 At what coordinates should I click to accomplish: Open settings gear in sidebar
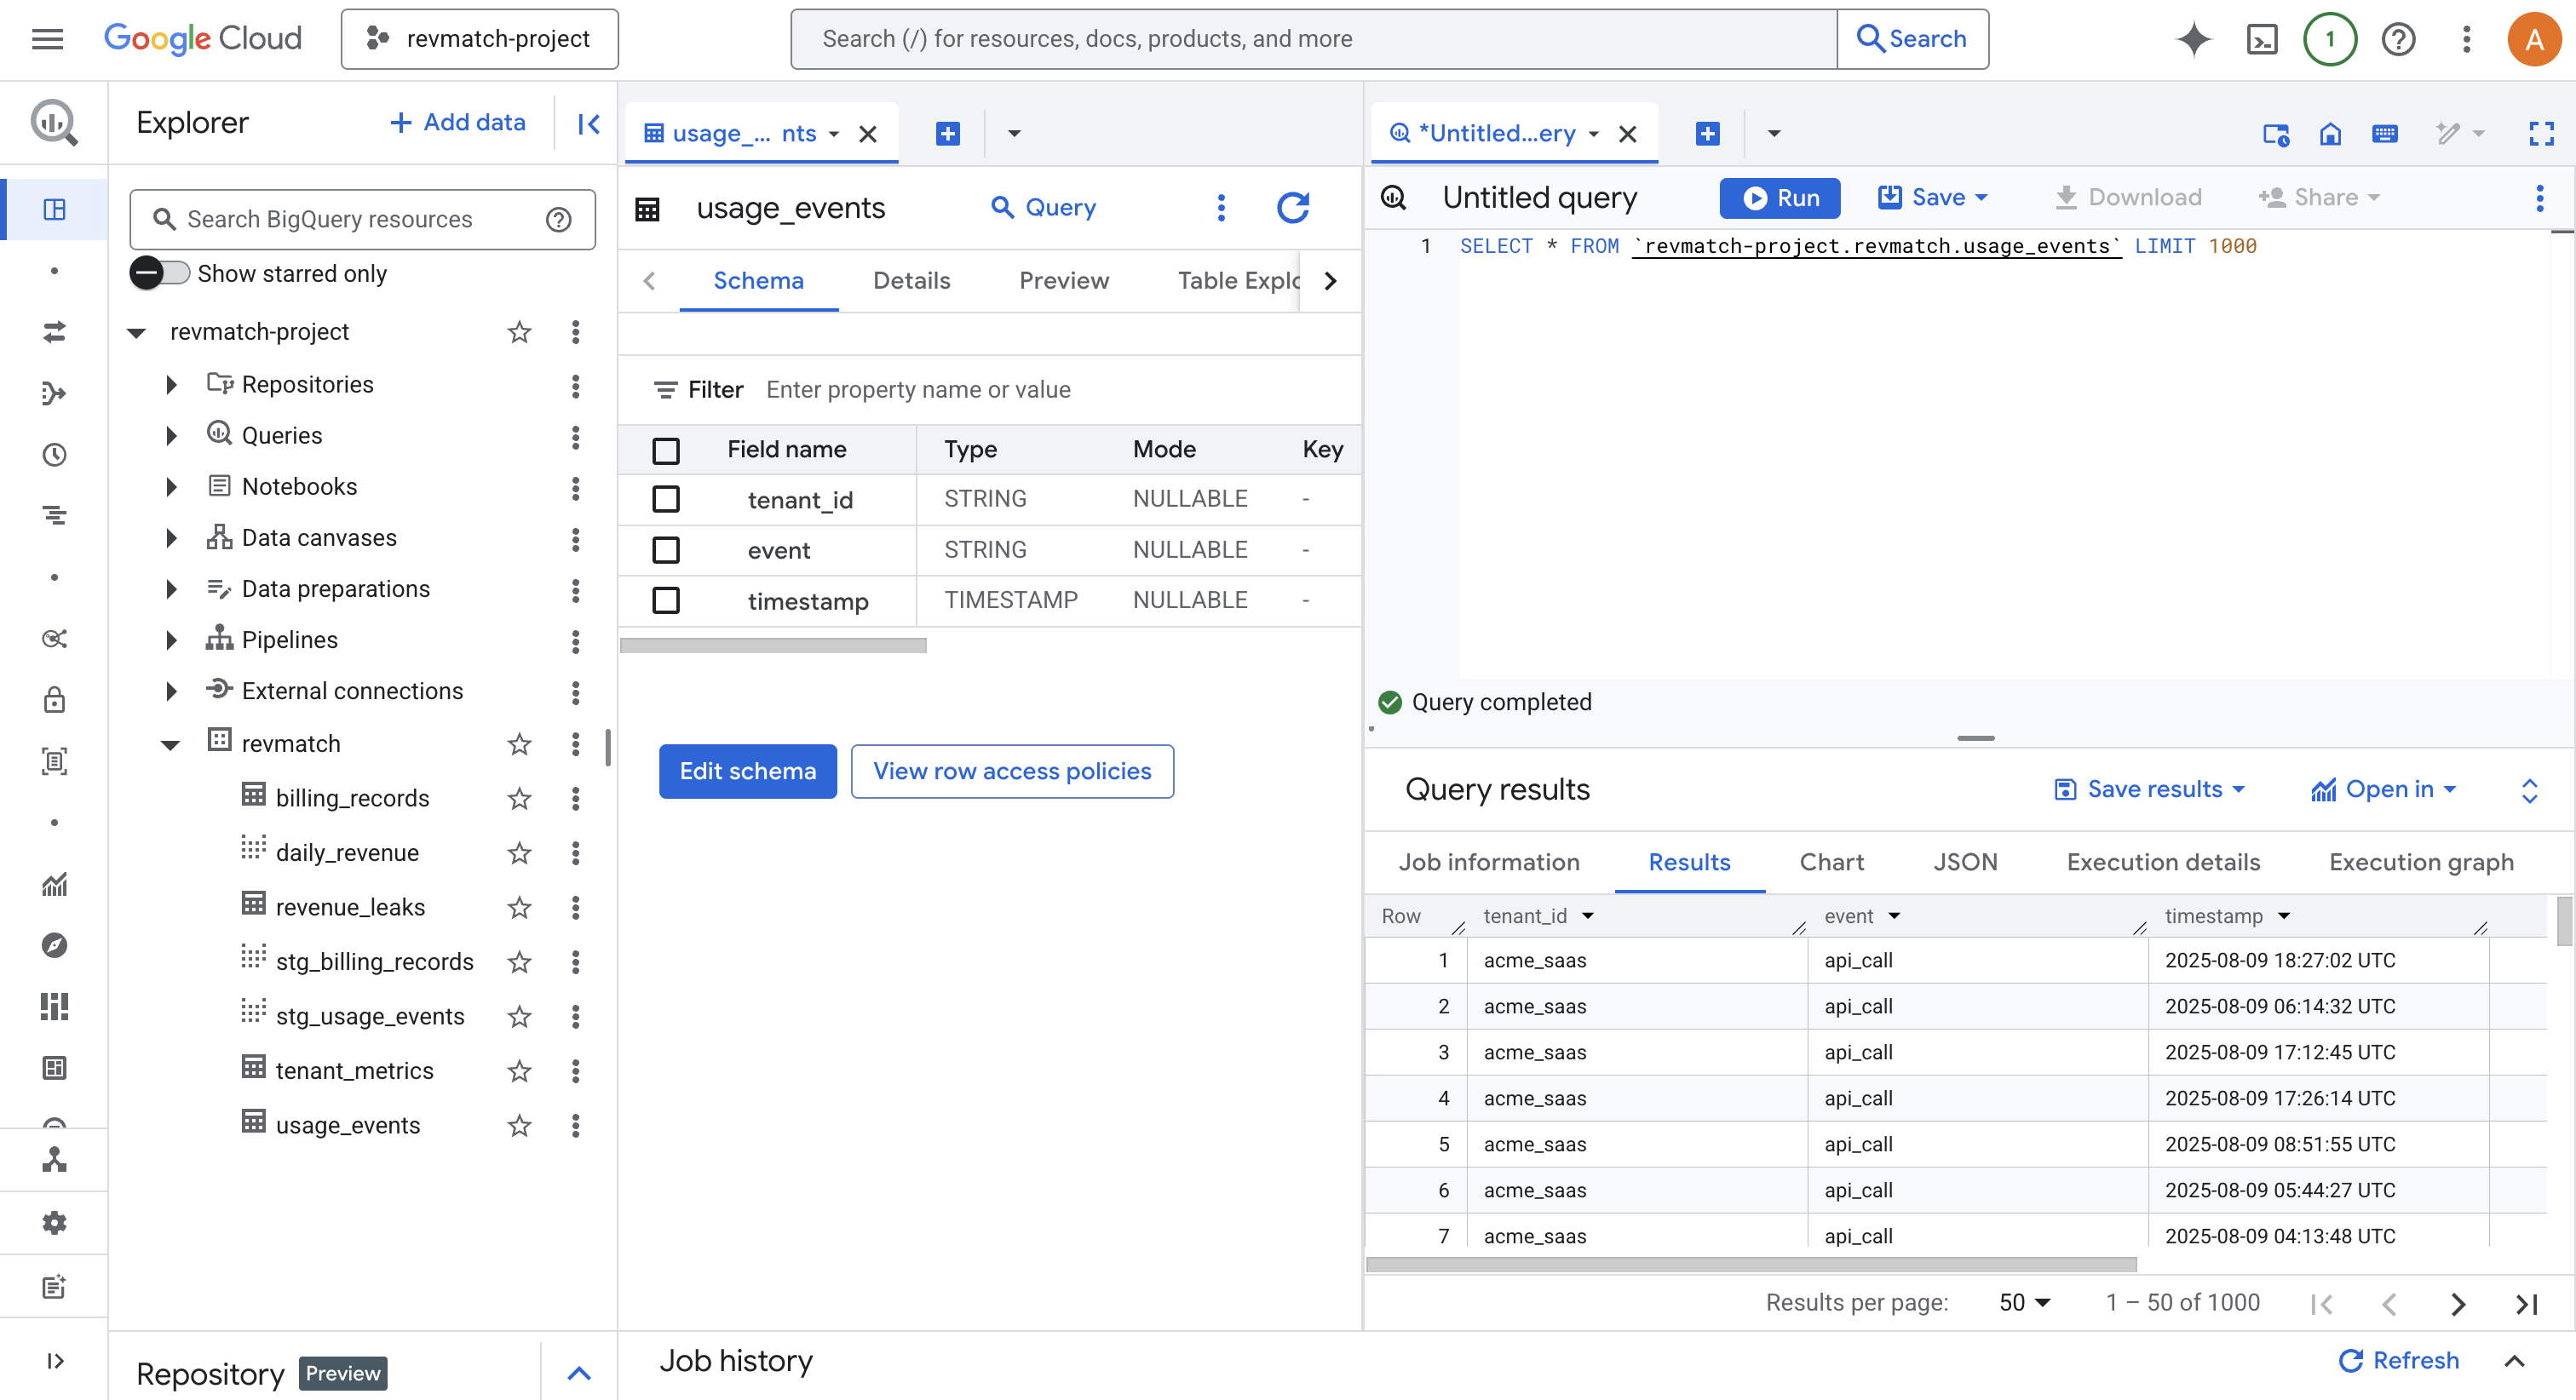pyautogui.click(x=54, y=1222)
